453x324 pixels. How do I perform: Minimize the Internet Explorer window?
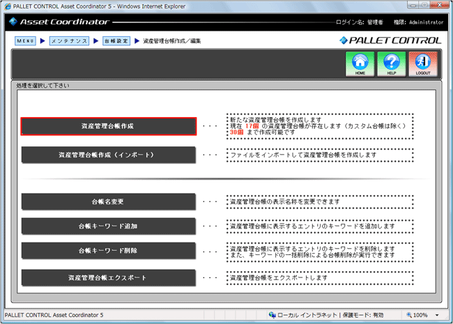click(x=413, y=5)
